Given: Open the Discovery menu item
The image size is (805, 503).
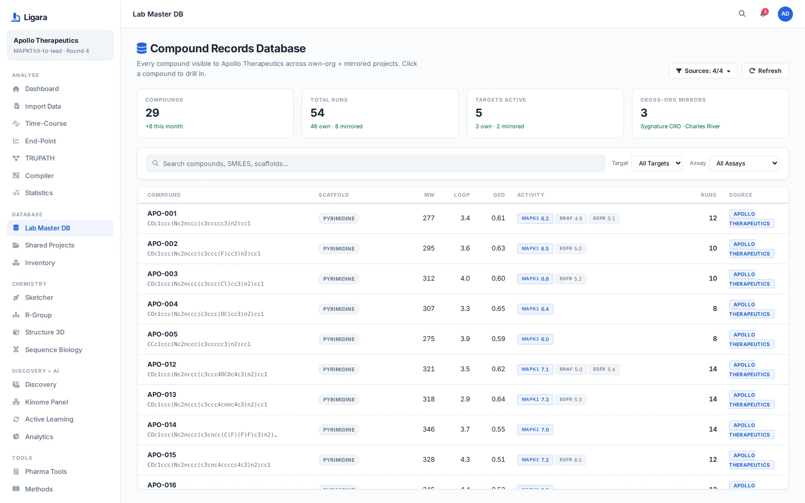Looking at the screenshot, I should pos(60,385).
